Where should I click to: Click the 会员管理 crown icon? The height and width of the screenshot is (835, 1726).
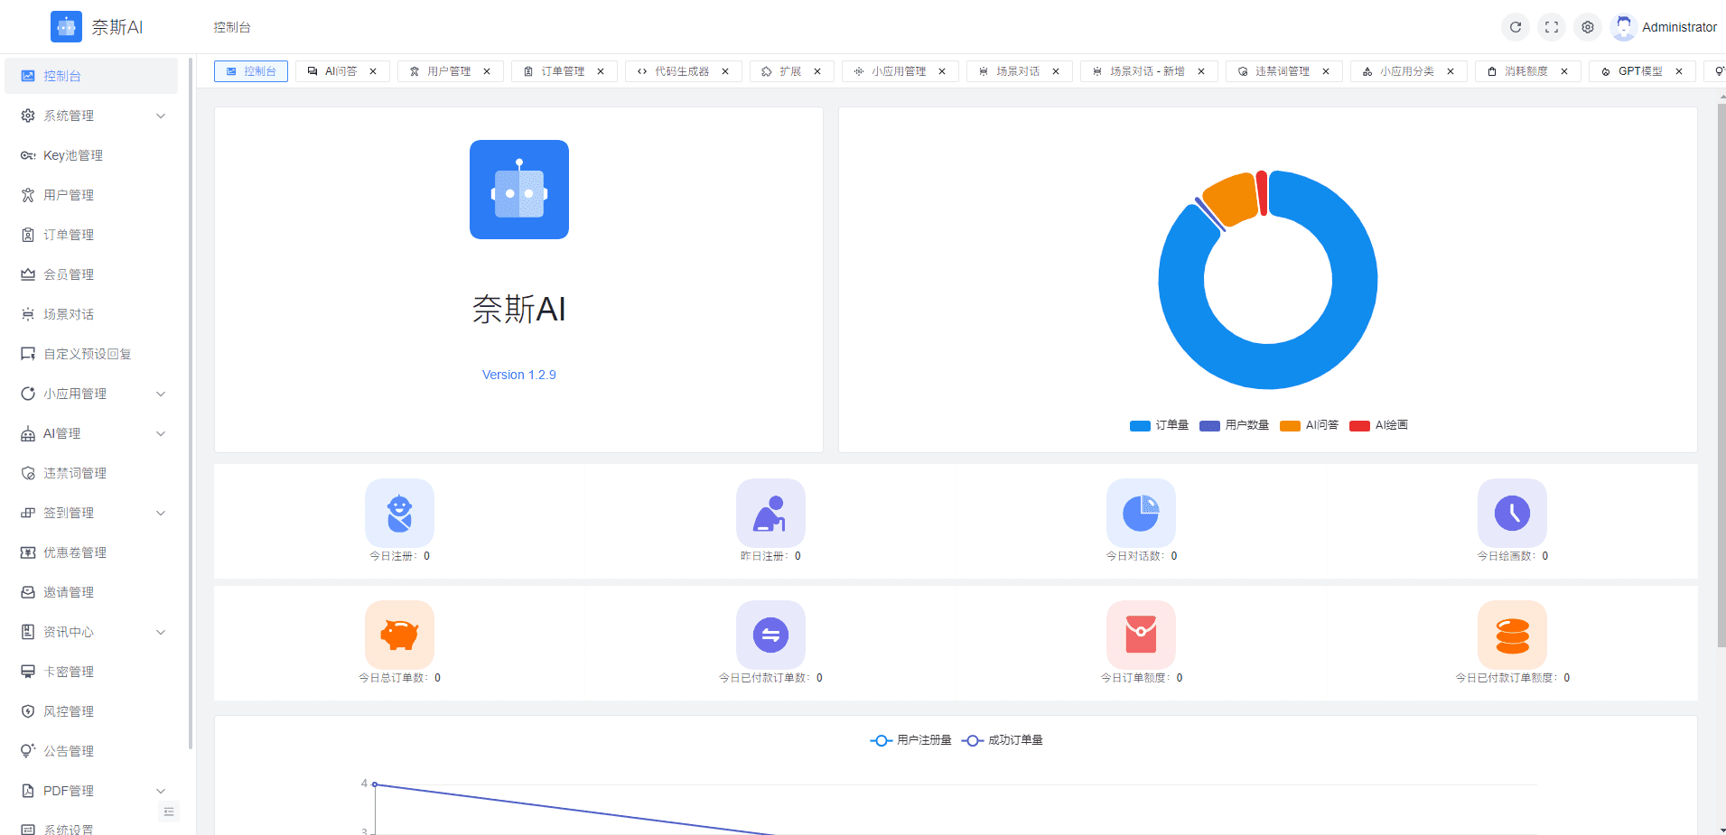pyautogui.click(x=28, y=274)
